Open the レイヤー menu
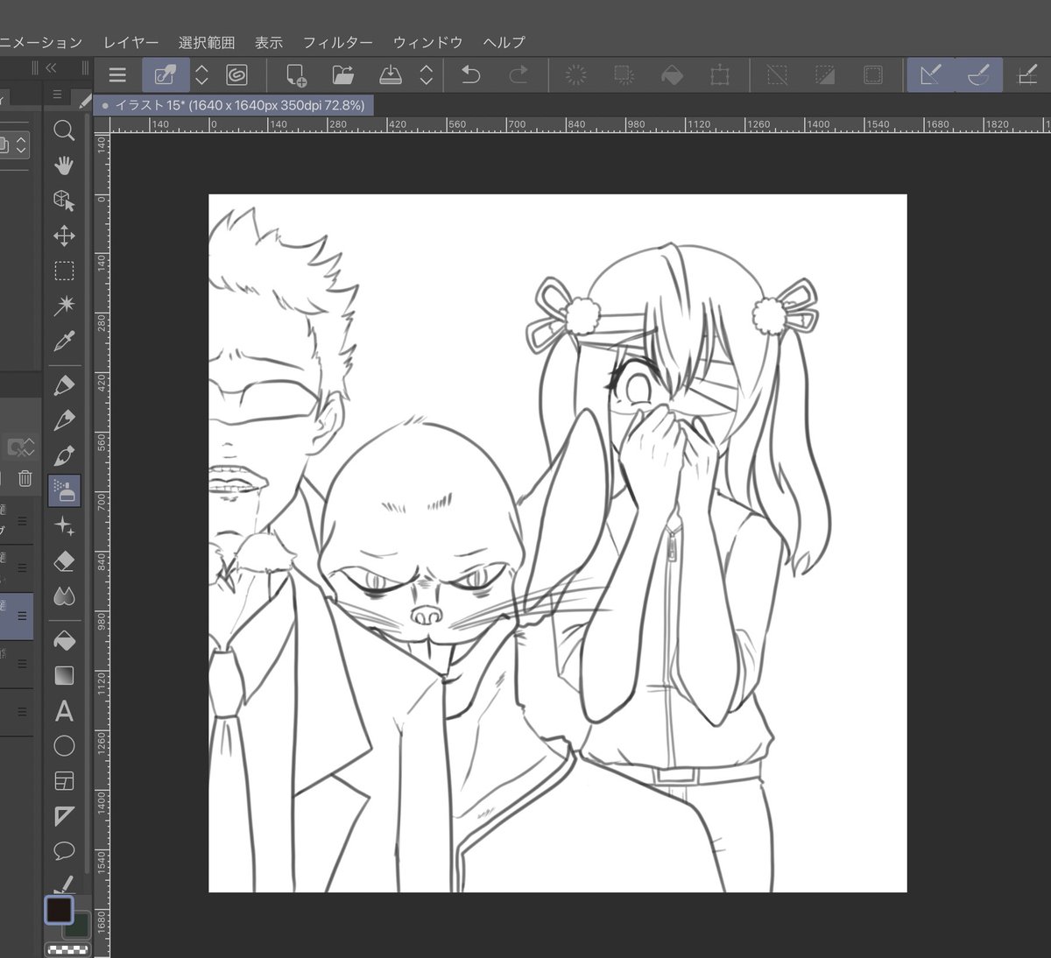The height and width of the screenshot is (958, 1051). point(131,42)
